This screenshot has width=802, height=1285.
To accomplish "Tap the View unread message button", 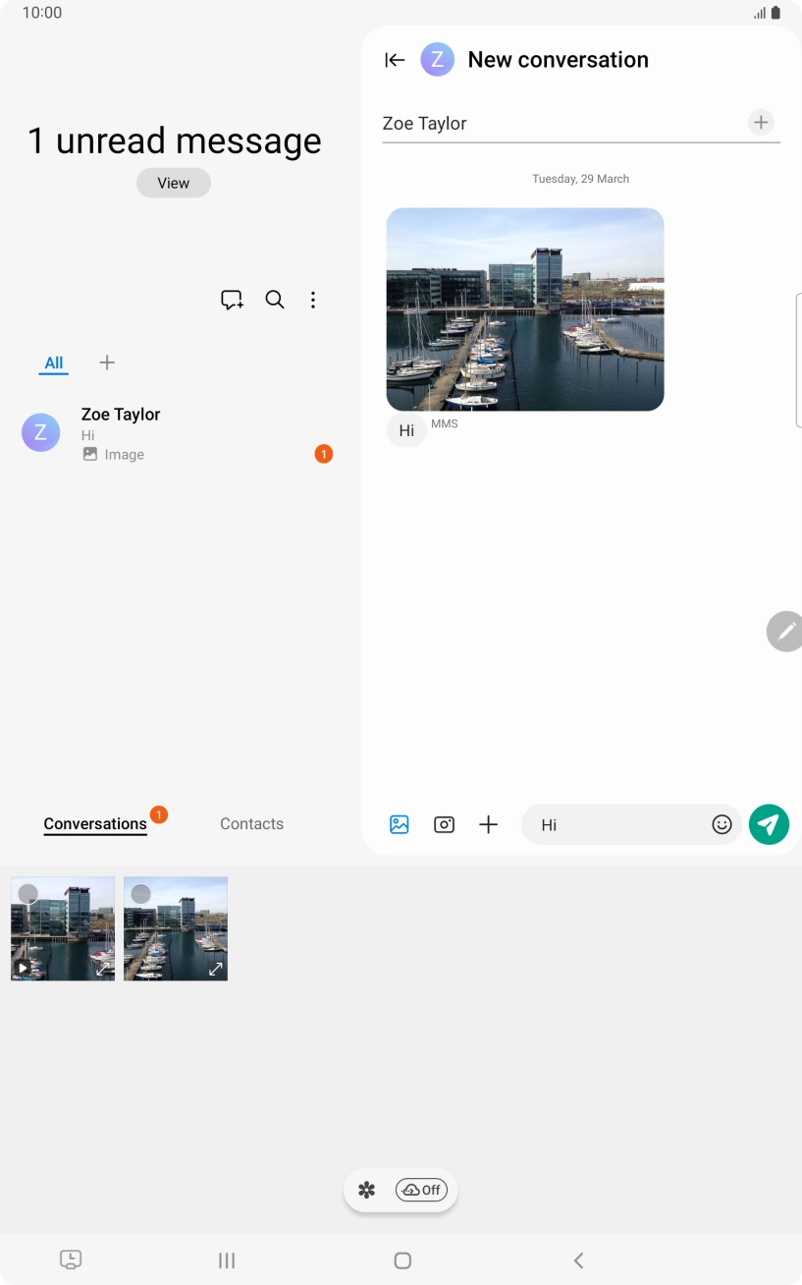I will [x=174, y=183].
